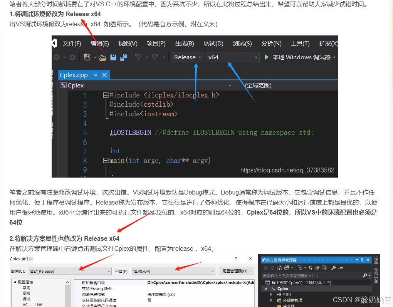Click the Home icon in Solution Explorer toolbar
The image size is (393, 307).
click(x=279, y=268)
